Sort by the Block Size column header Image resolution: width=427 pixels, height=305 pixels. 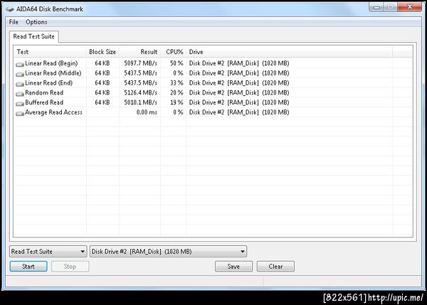coord(102,52)
